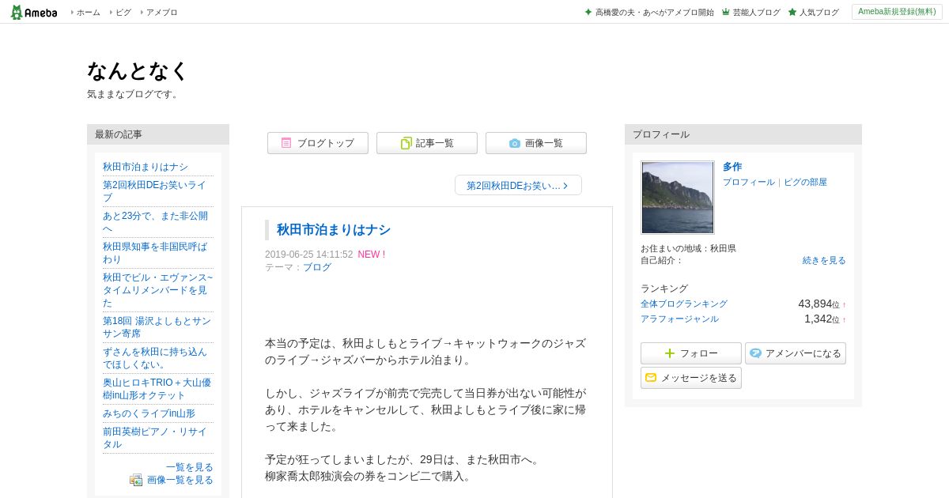The image size is (949, 498).
Task: Click the 1,342位 ranking value
Action: click(822, 319)
